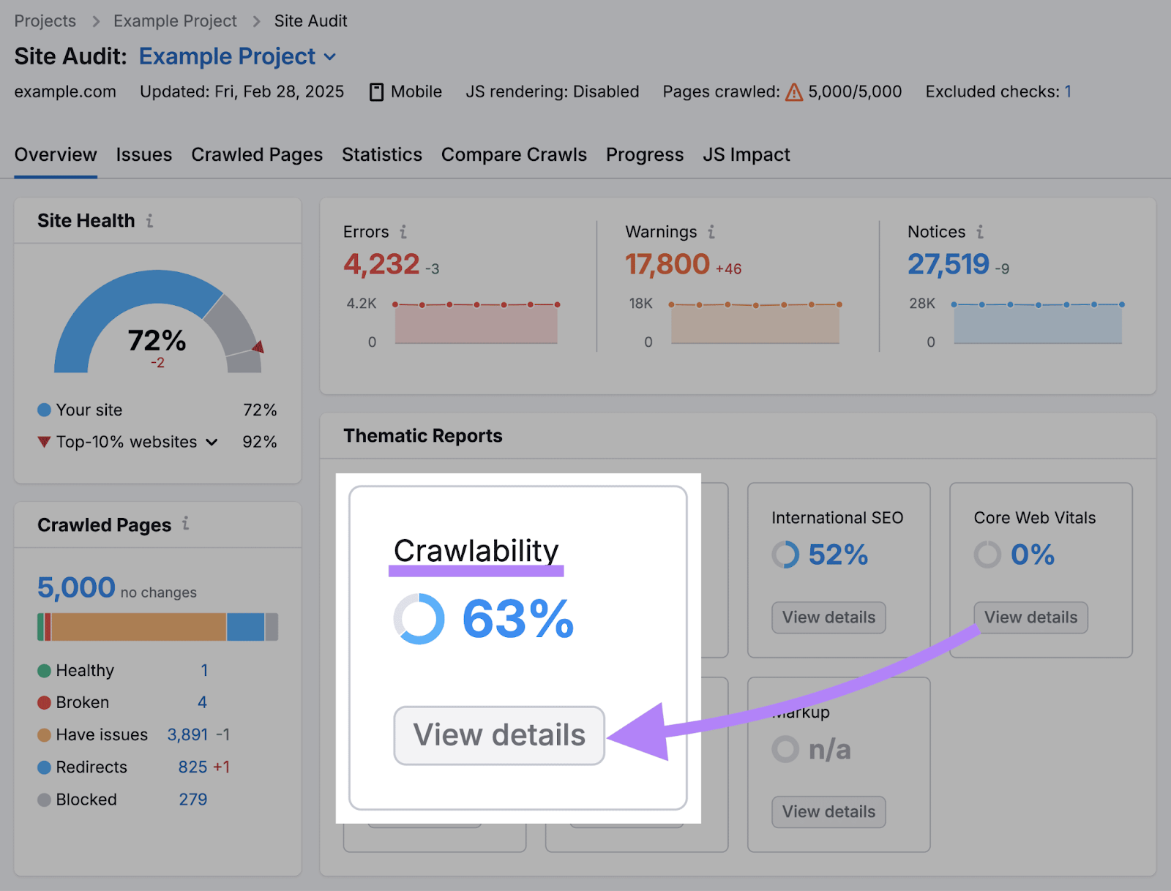Click the Site Health info icon
The image size is (1171, 891).
coord(151,220)
